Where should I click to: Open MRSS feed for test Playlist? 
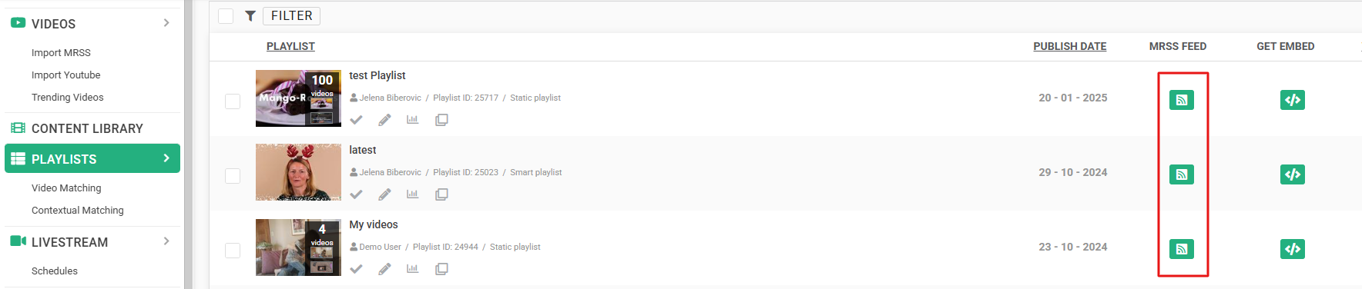[1181, 100]
